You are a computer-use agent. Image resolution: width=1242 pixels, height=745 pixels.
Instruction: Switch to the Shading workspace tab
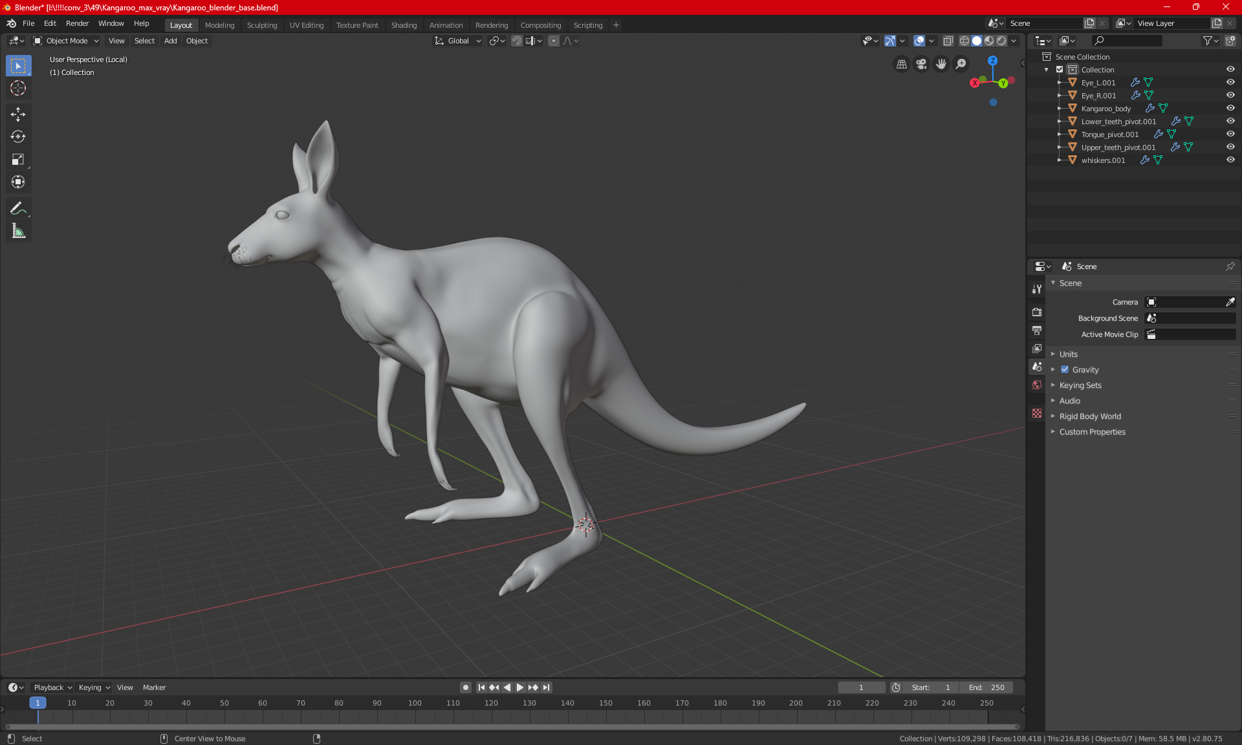coord(404,25)
